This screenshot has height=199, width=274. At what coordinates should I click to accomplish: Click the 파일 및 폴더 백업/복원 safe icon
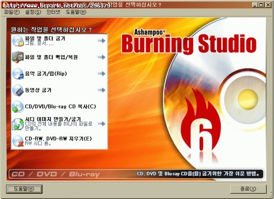(x=18, y=57)
